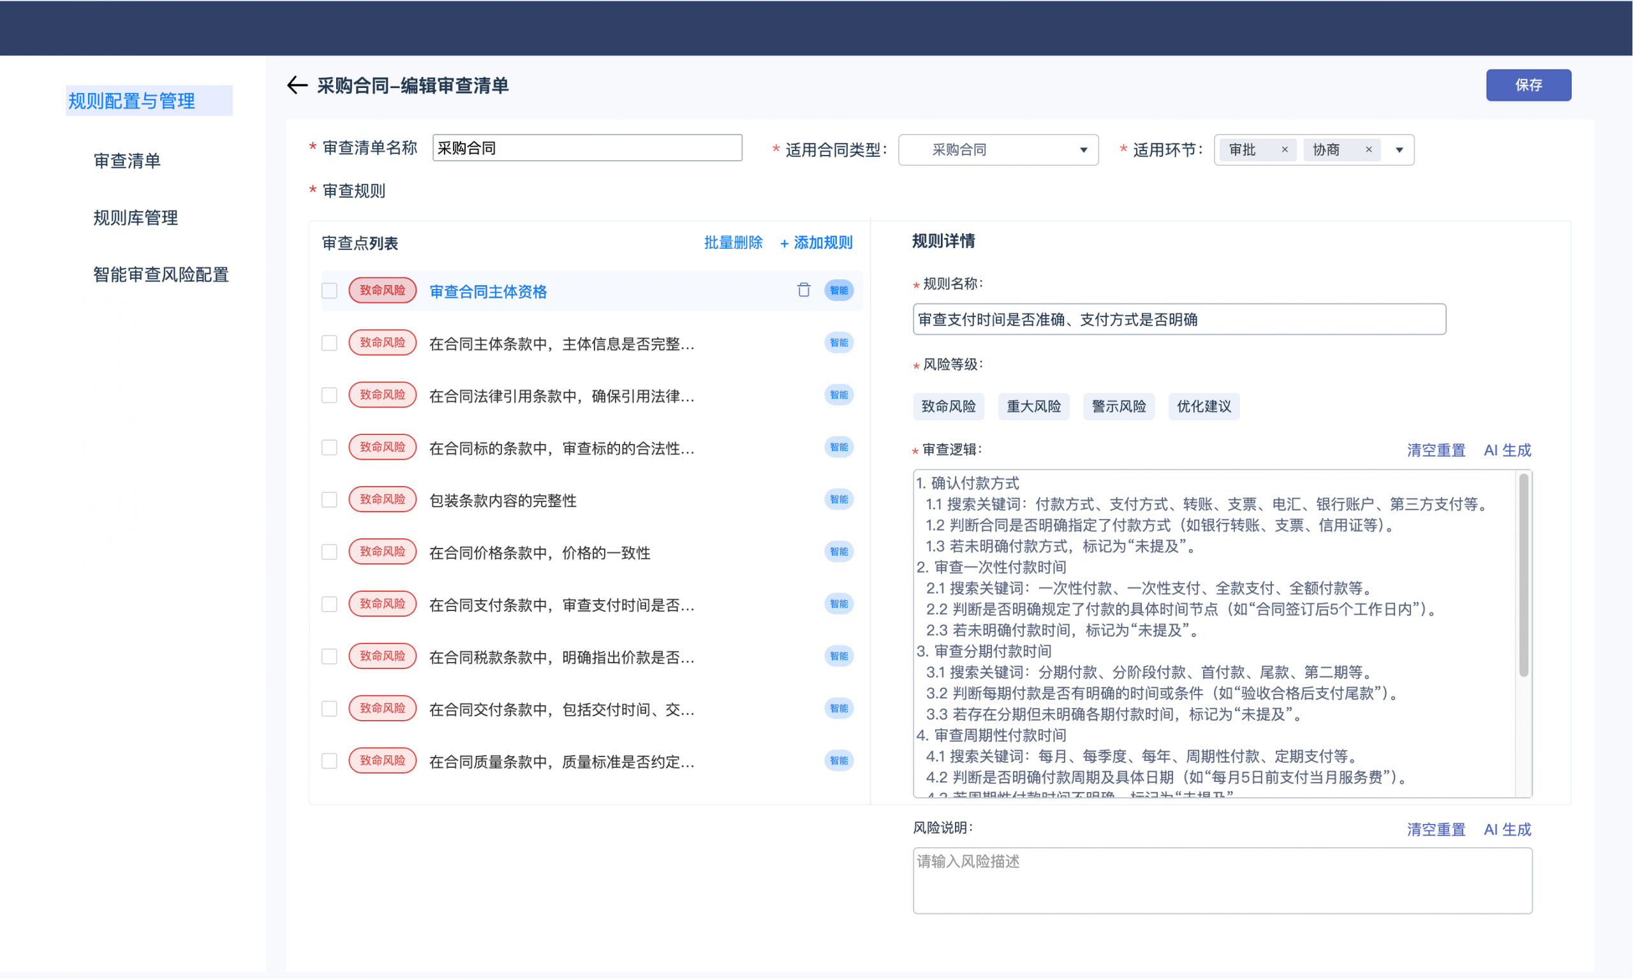
Task: Check the 包装条款内容的完整性 checkbox
Action: pyautogui.click(x=329, y=500)
